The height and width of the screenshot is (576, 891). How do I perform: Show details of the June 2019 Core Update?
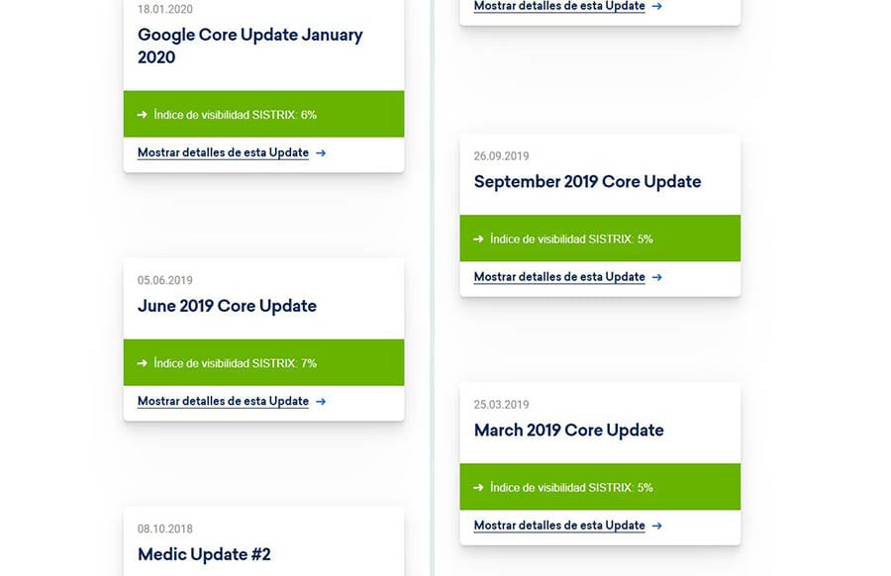pos(223,402)
